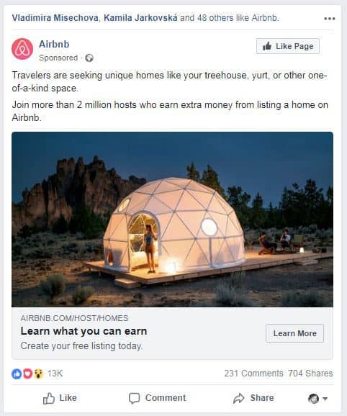Open the profile selector dropdown arrow
The width and height of the screenshot is (347, 416).
point(325,399)
